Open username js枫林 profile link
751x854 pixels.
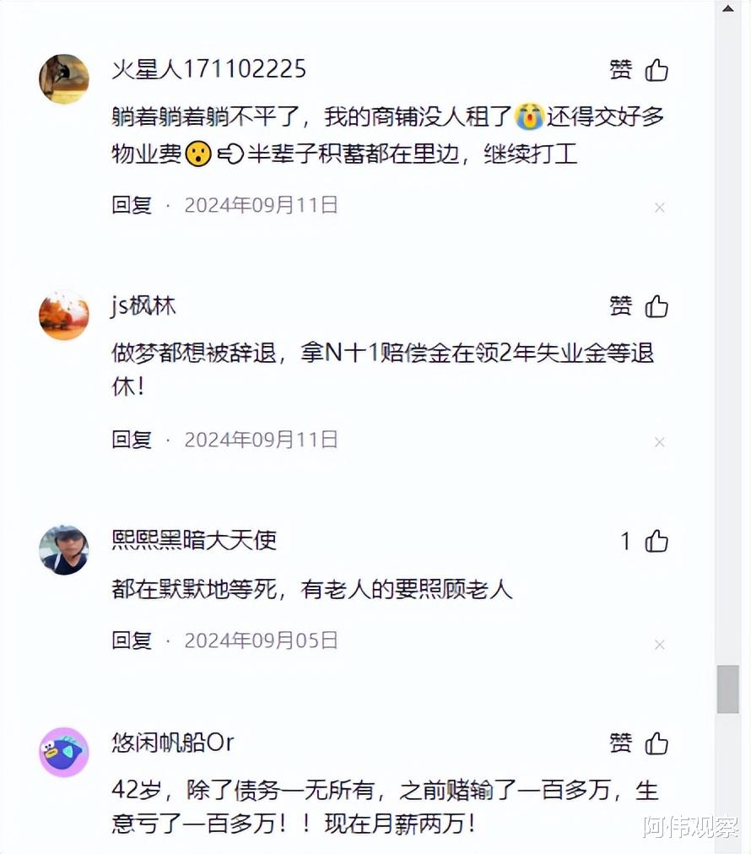(143, 306)
